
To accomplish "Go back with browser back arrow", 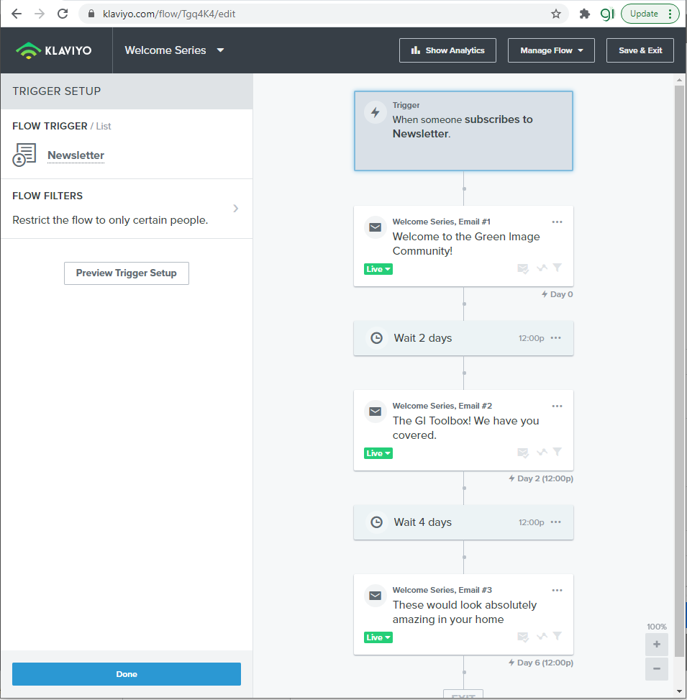I will (17, 14).
